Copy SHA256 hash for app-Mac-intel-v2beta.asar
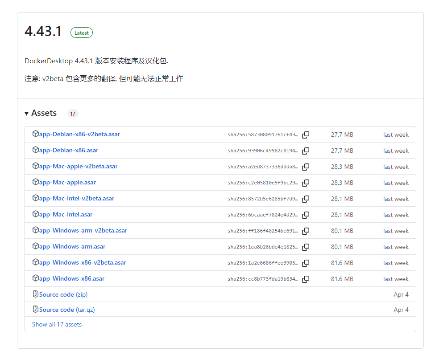The height and width of the screenshot is (355, 431). coord(306,199)
